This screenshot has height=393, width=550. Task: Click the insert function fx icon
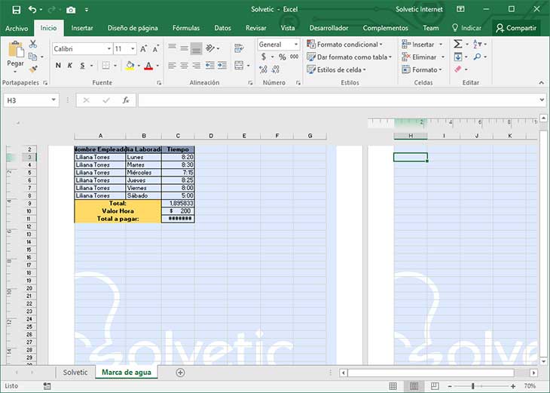126,100
